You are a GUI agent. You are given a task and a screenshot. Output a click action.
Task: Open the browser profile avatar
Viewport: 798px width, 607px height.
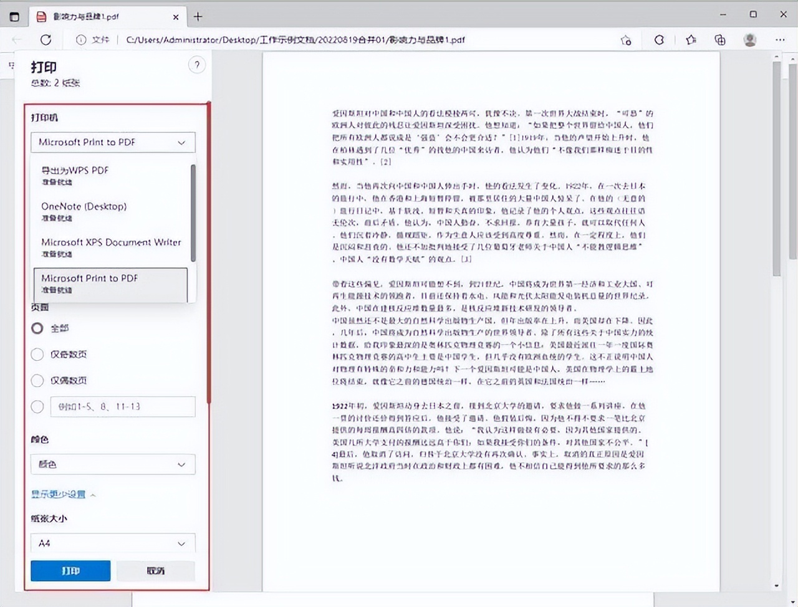click(x=750, y=39)
